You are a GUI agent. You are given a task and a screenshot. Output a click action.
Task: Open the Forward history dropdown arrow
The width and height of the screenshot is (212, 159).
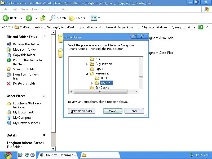tap(36, 18)
